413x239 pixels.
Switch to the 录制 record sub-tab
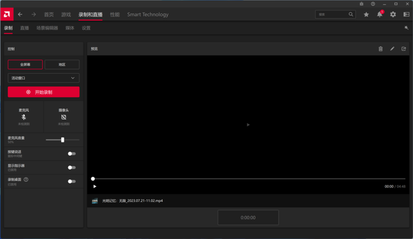click(x=8, y=28)
